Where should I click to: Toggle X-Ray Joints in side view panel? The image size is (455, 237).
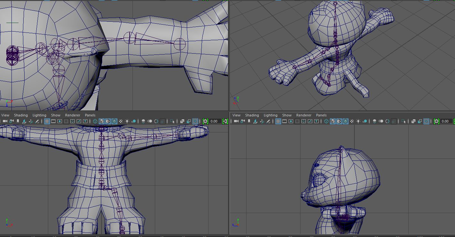426,121
